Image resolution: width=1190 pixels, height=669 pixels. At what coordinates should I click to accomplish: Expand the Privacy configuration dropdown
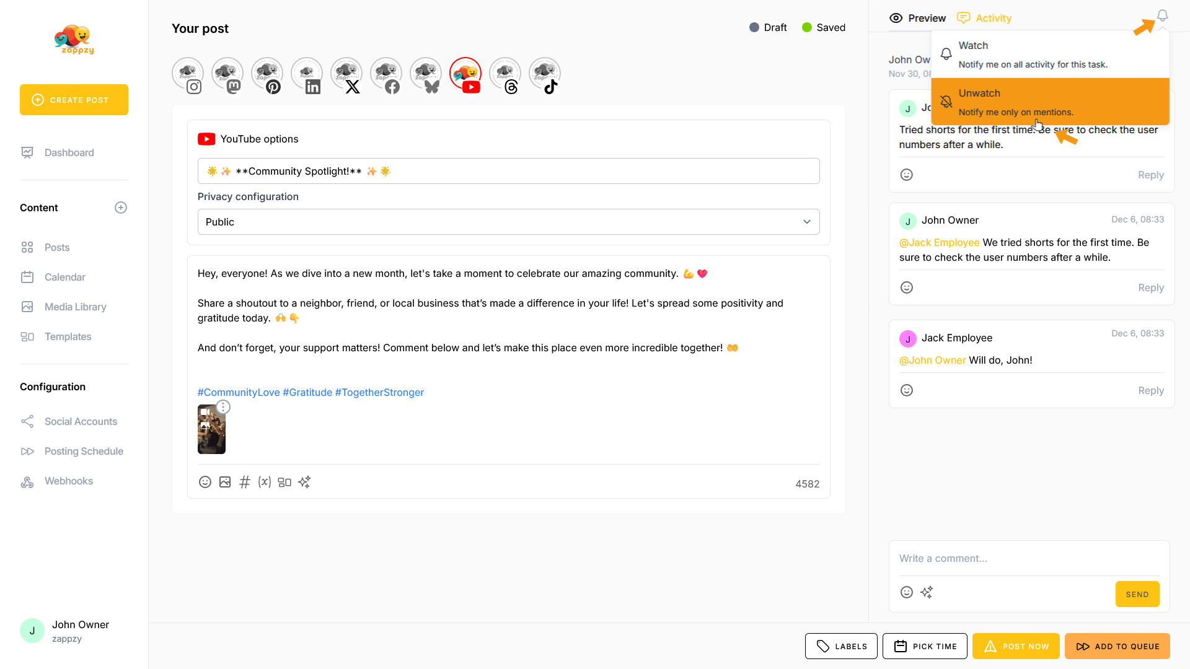coord(508,222)
